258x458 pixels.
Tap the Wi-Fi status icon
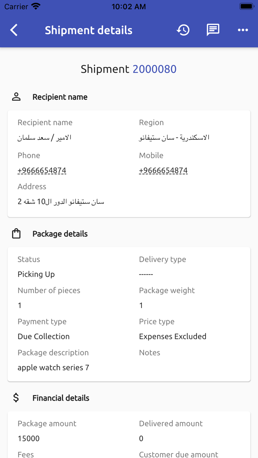(36, 7)
